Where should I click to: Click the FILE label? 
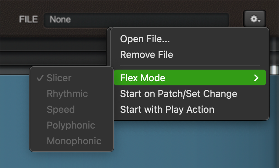28,19
